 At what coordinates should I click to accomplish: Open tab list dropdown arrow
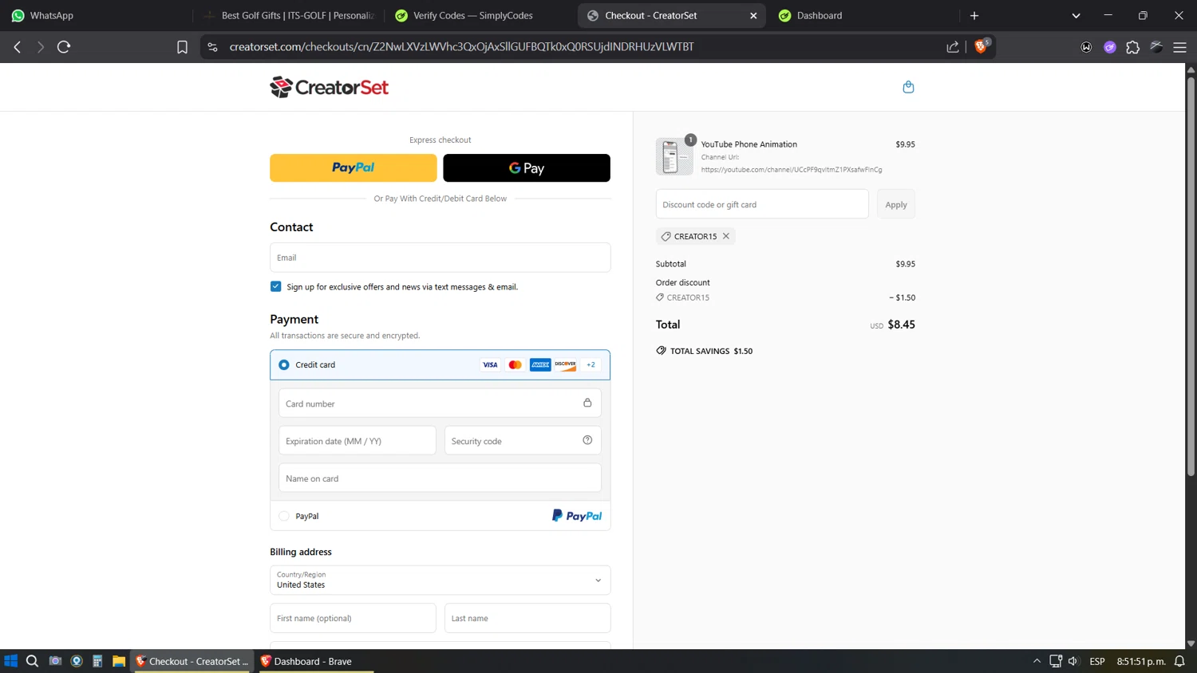point(1076,15)
